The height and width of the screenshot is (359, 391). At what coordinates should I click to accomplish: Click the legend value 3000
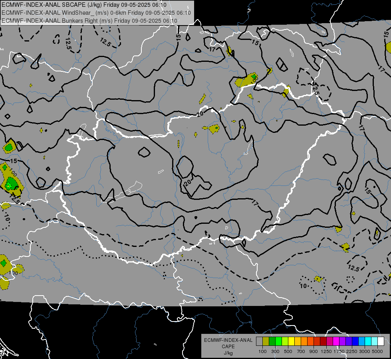pos(365,351)
